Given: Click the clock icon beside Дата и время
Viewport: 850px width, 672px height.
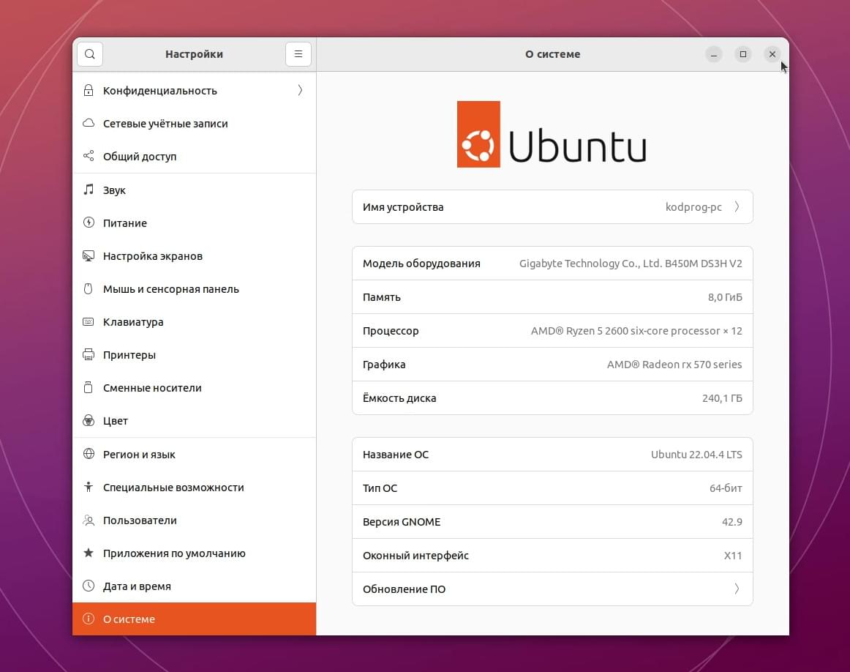Looking at the screenshot, I should pos(89,586).
